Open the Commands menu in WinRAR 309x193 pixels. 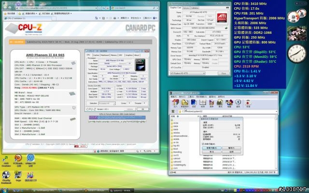pos(182,96)
